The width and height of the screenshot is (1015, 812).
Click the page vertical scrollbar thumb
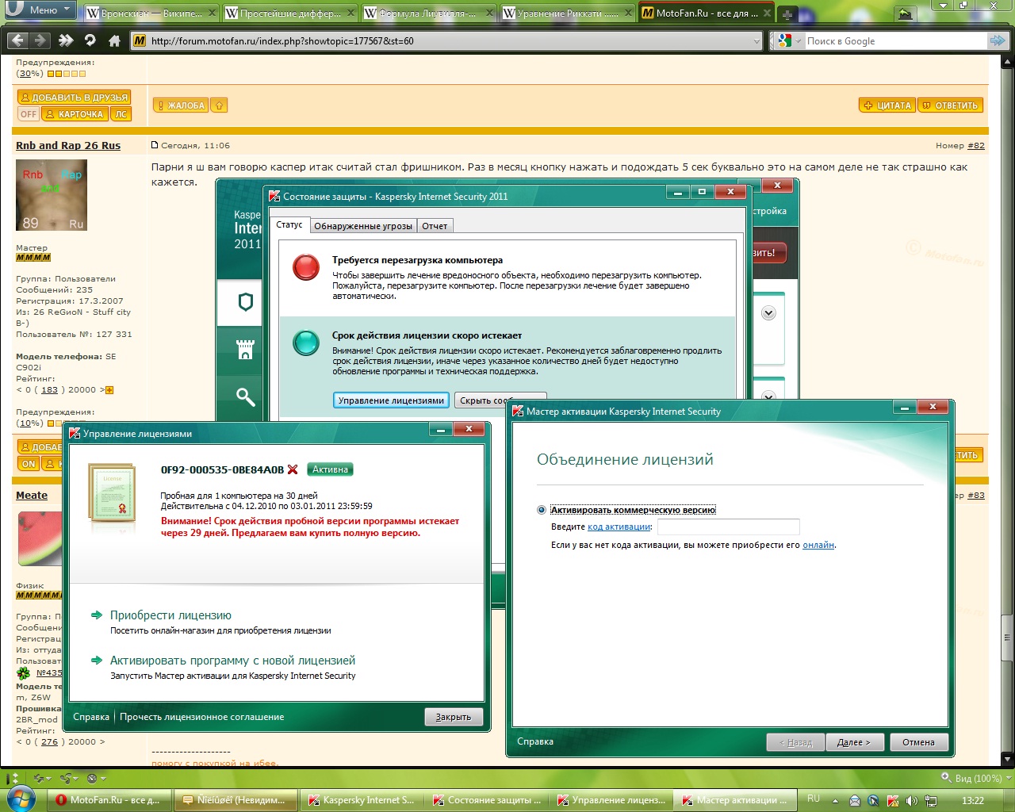coord(1007,638)
